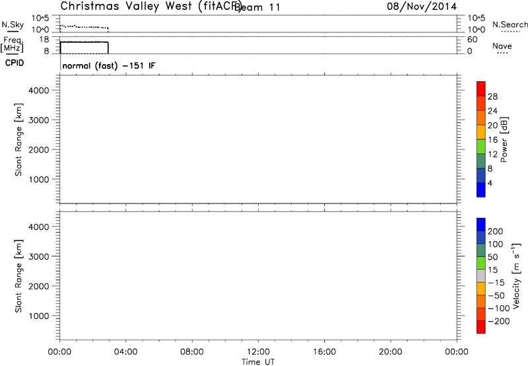Click the "Time UT" axis label
528x366 pixels.
(x=258, y=362)
